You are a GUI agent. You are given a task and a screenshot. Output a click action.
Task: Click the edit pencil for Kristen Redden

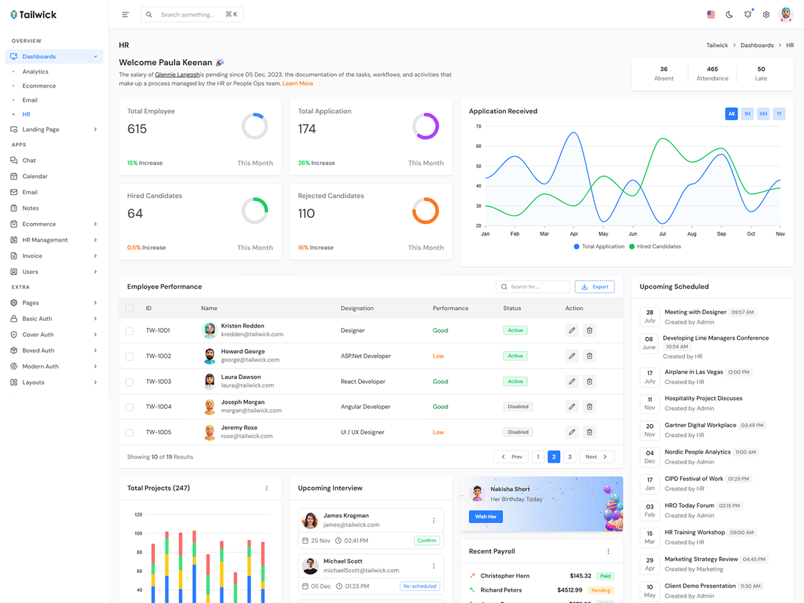572,330
